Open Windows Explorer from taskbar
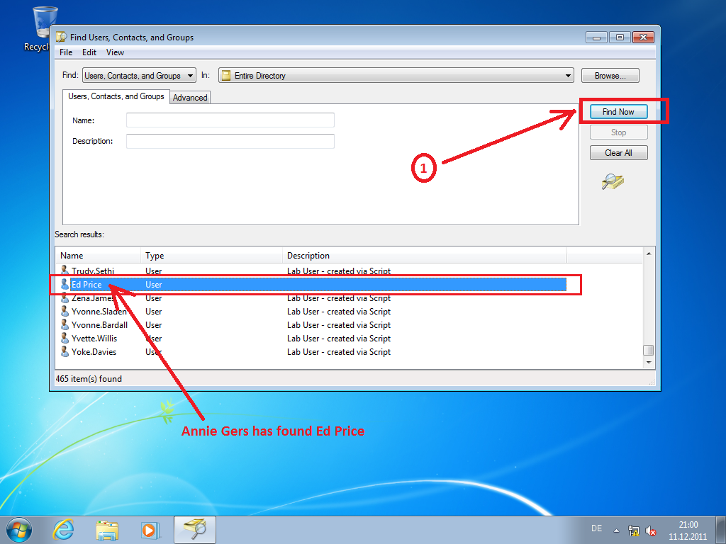Image resolution: width=726 pixels, height=544 pixels. (x=107, y=530)
